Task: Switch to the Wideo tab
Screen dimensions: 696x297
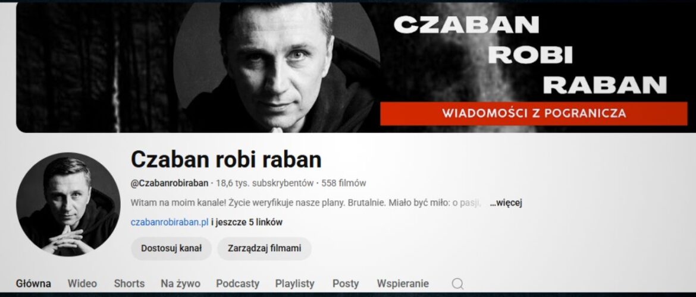Action: coord(82,284)
